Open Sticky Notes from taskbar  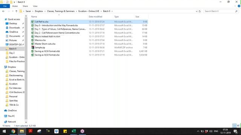coord(65,131)
